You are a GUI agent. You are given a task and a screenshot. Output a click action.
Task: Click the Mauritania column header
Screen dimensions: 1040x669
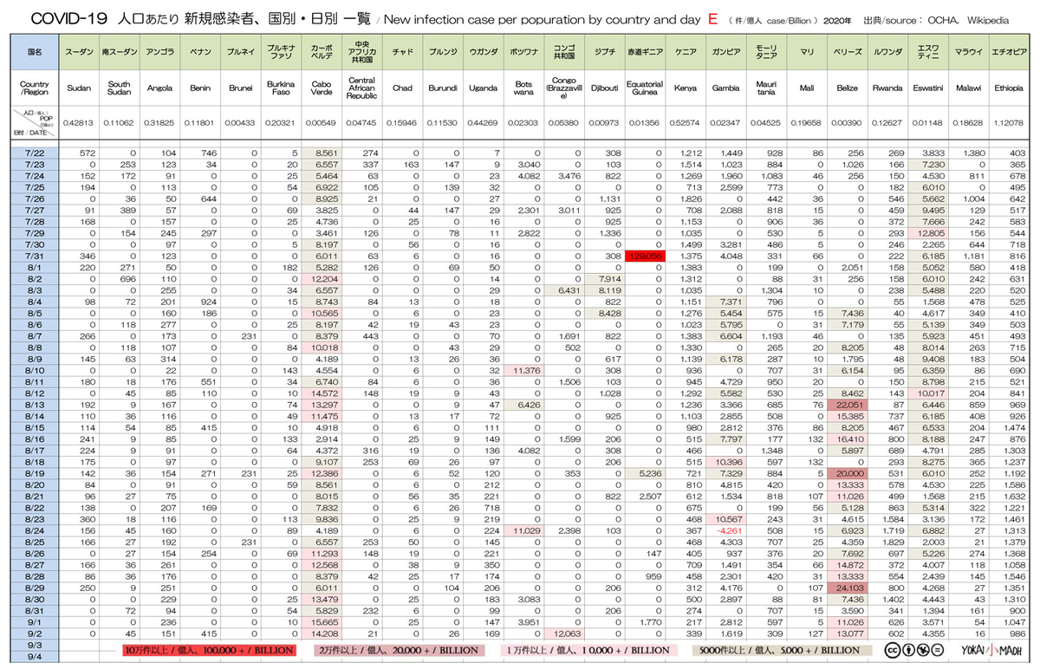(766, 88)
